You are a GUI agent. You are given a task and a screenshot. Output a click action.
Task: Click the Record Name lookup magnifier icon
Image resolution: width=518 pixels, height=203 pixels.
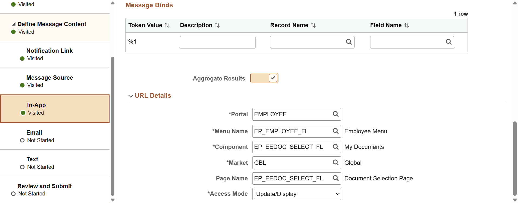[349, 42]
